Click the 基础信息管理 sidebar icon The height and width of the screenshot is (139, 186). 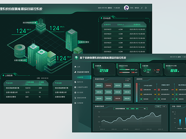(75, 98)
